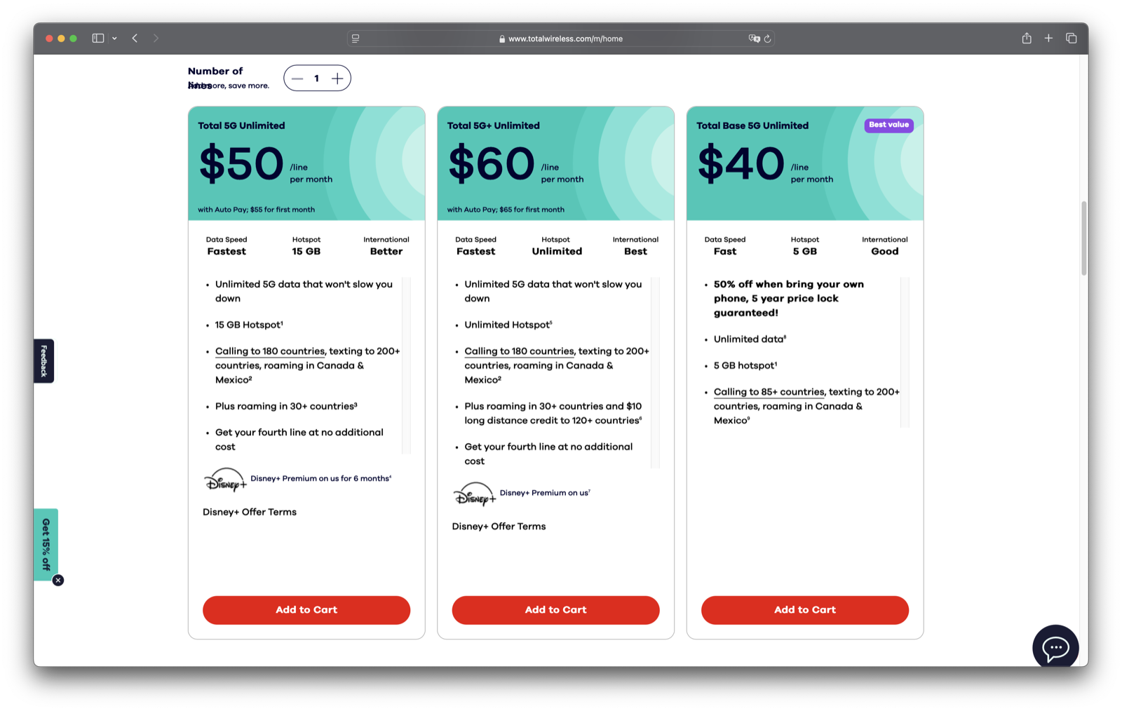This screenshot has width=1122, height=711.
Task: Click the $50 price
Action: click(241, 164)
